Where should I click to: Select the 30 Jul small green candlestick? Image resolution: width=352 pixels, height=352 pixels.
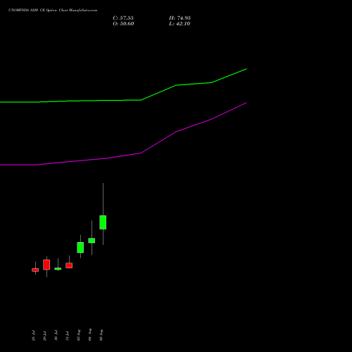pyautogui.click(x=58, y=269)
